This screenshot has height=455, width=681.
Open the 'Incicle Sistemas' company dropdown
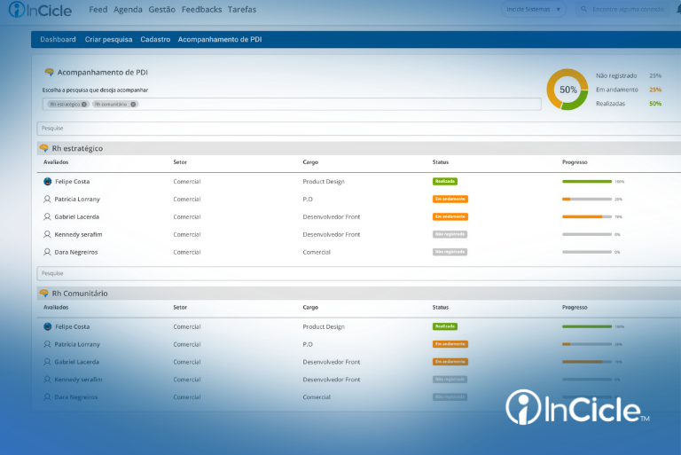(x=534, y=10)
